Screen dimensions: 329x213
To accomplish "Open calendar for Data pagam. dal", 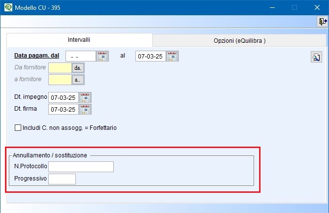I will pos(102,56).
